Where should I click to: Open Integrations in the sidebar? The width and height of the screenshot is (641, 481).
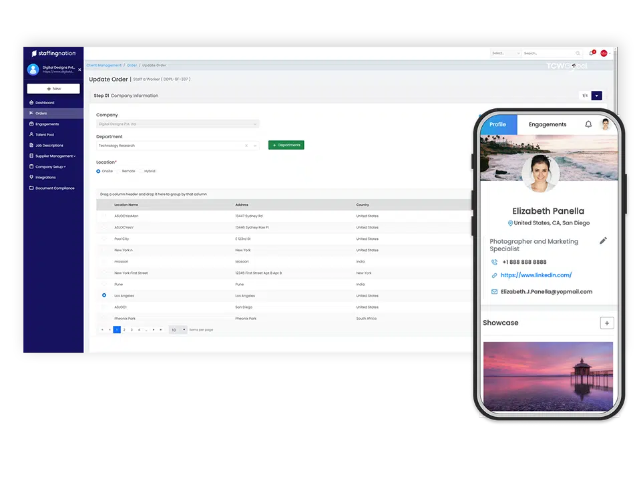point(45,177)
